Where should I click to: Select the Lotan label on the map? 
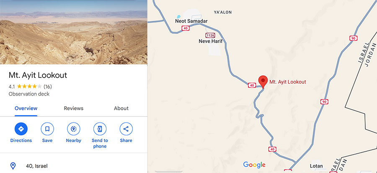click(316, 166)
